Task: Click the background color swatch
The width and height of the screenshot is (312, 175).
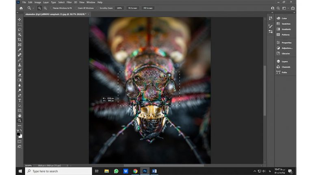Action: tap(21, 137)
